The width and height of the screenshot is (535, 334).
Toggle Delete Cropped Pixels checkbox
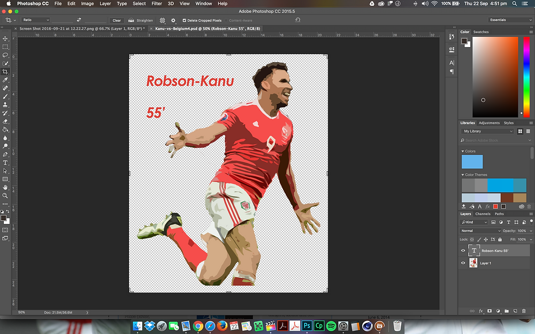pos(184,20)
